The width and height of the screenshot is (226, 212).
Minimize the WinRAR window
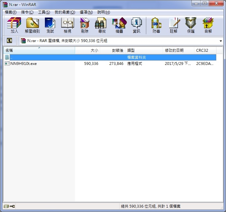(196, 3)
